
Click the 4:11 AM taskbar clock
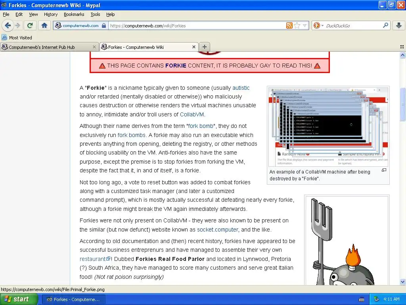point(391,299)
